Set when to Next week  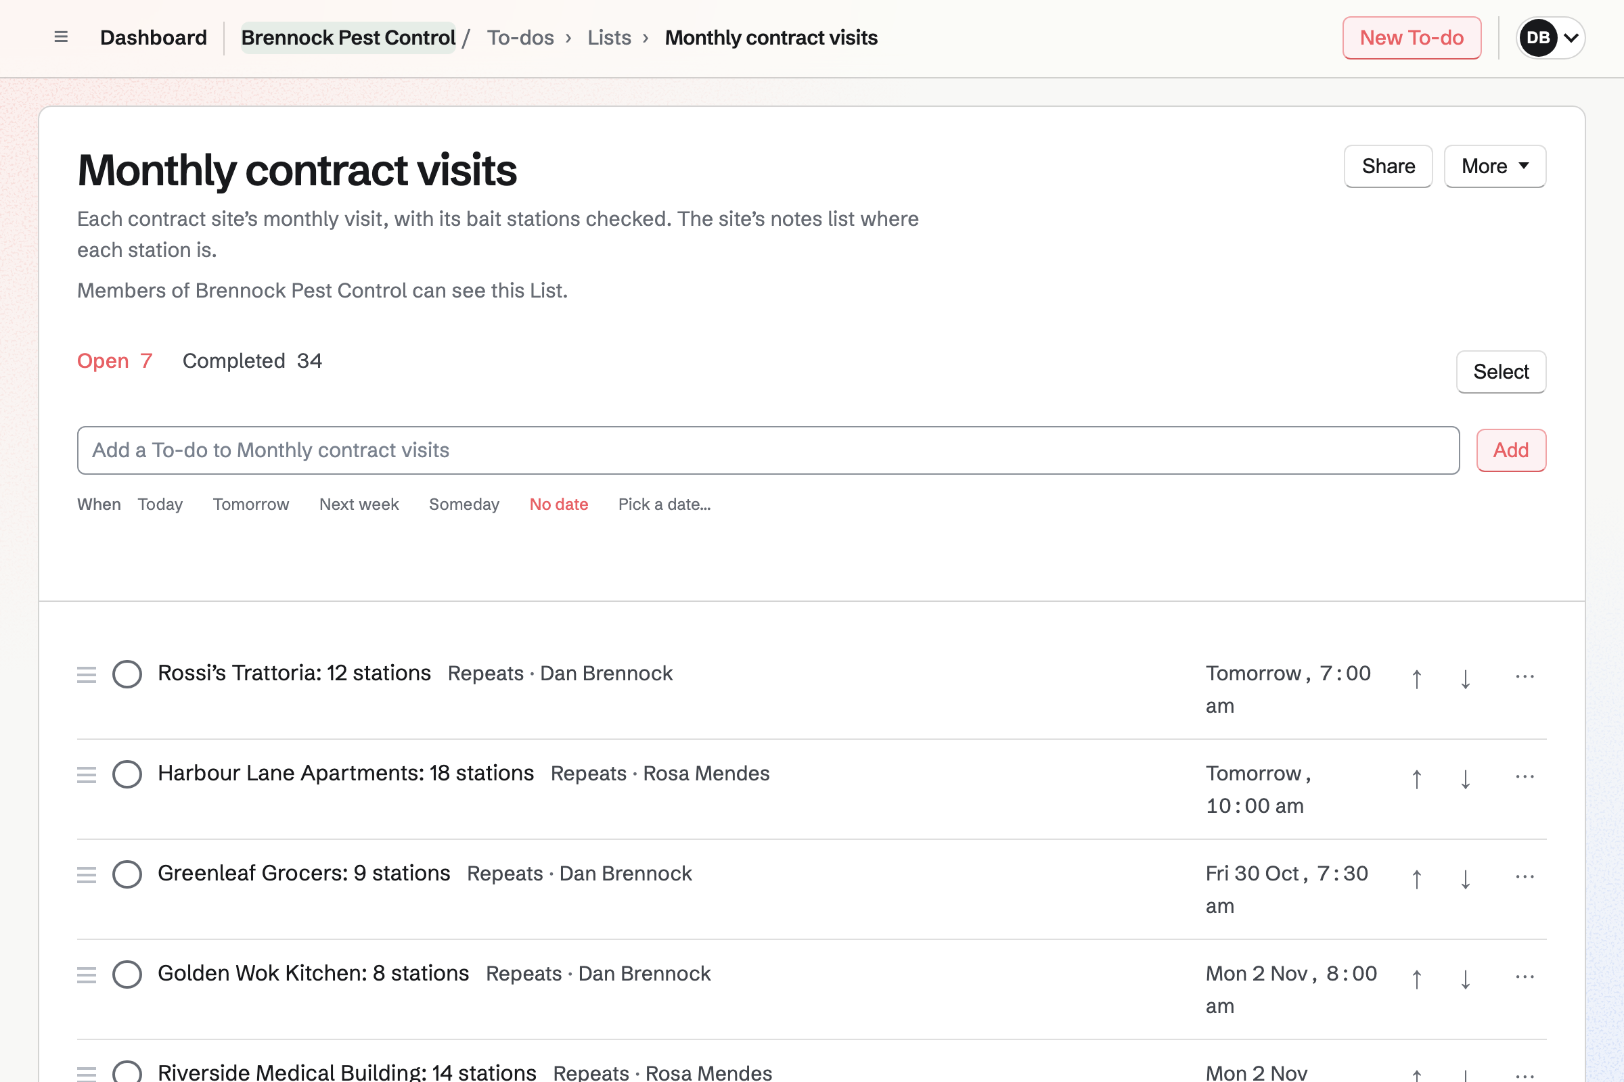359,504
